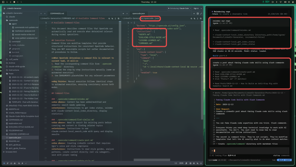Open diagnostics icon in status bar
This screenshot has height=167, width=296.
[x=23, y=163]
